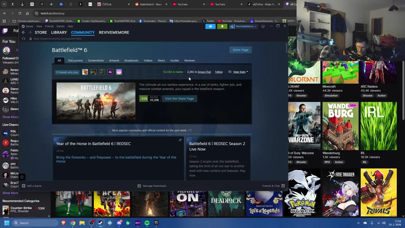Open Steam announcements megaphone button
This screenshot has height=228, width=405.
(210, 26)
